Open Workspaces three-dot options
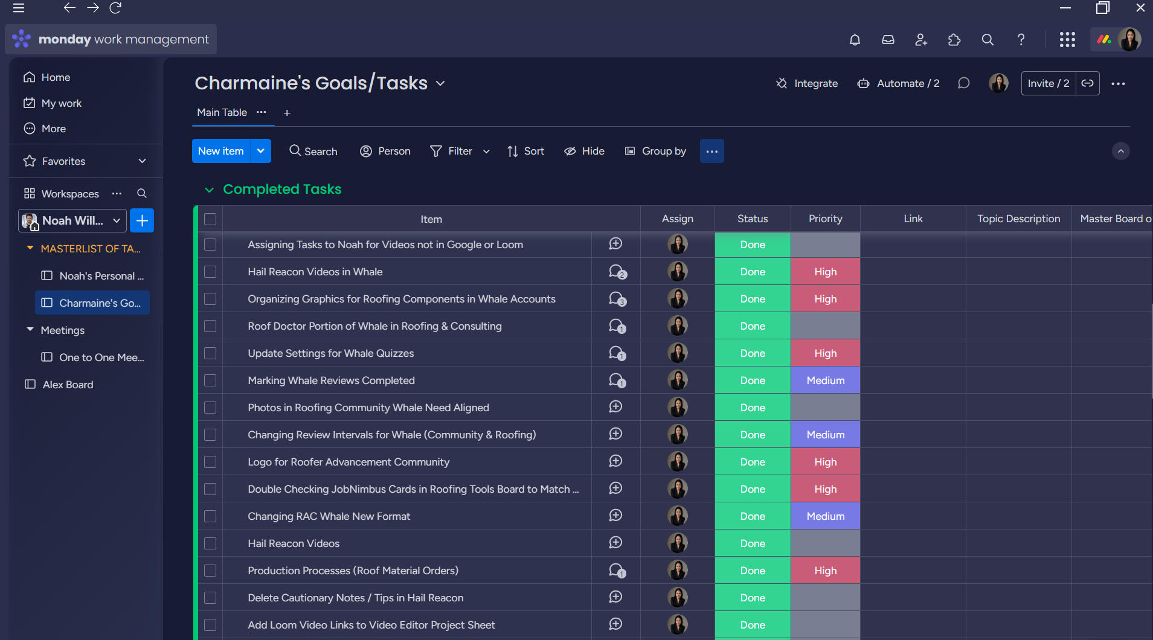The width and height of the screenshot is (1153, 640). [117, 193]
